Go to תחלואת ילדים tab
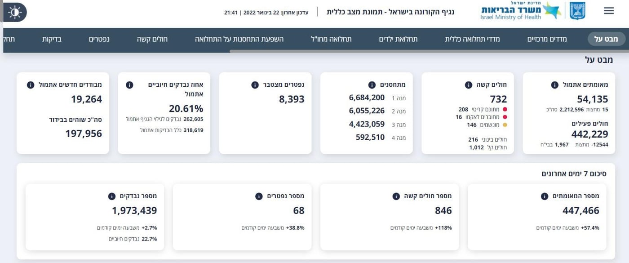The image size is (629, 263). click(398, 39)
